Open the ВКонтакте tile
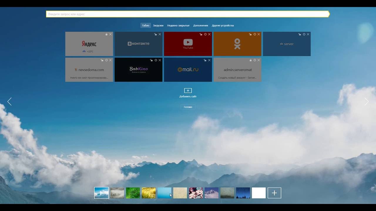 (x=138, y=44)
